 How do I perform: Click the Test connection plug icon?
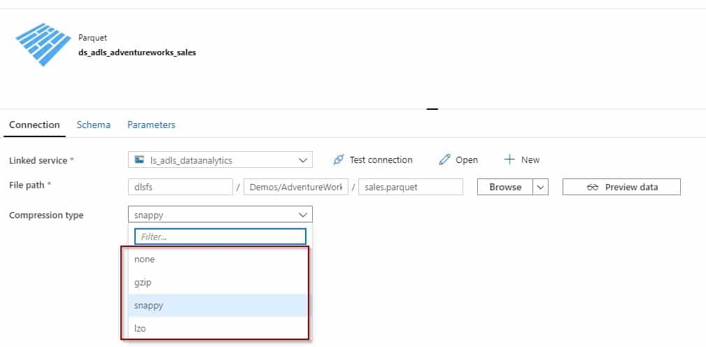(339, 160)
